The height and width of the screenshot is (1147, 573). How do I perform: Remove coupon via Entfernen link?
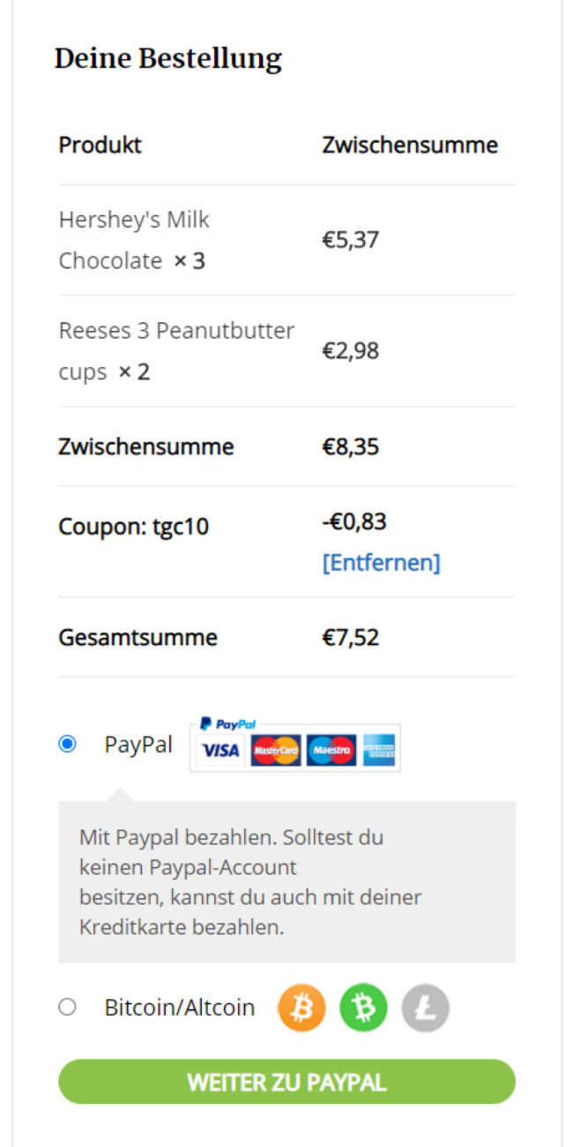(x=381, y=562)
